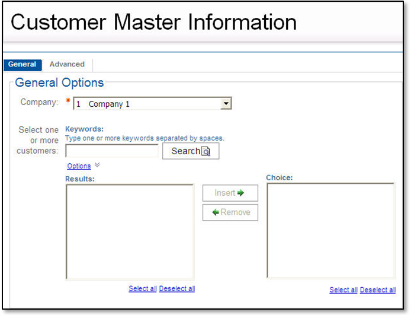Screen dimensions: 411x315
Task: Switch to the Advanced tab
Action: click(x=67, y=64)
